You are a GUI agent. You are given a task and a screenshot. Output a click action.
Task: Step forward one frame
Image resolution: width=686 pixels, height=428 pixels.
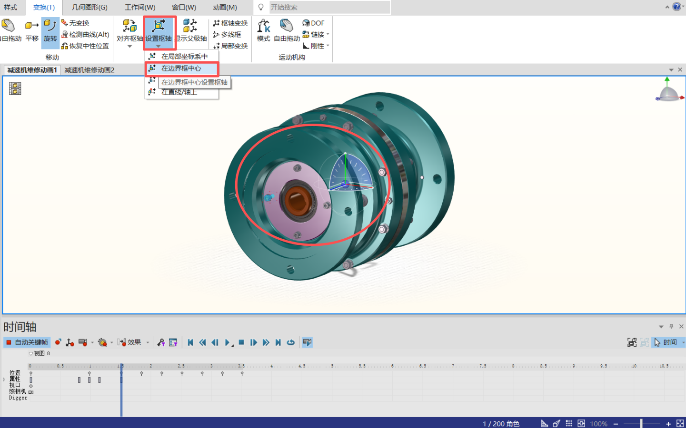pos(254,342)
